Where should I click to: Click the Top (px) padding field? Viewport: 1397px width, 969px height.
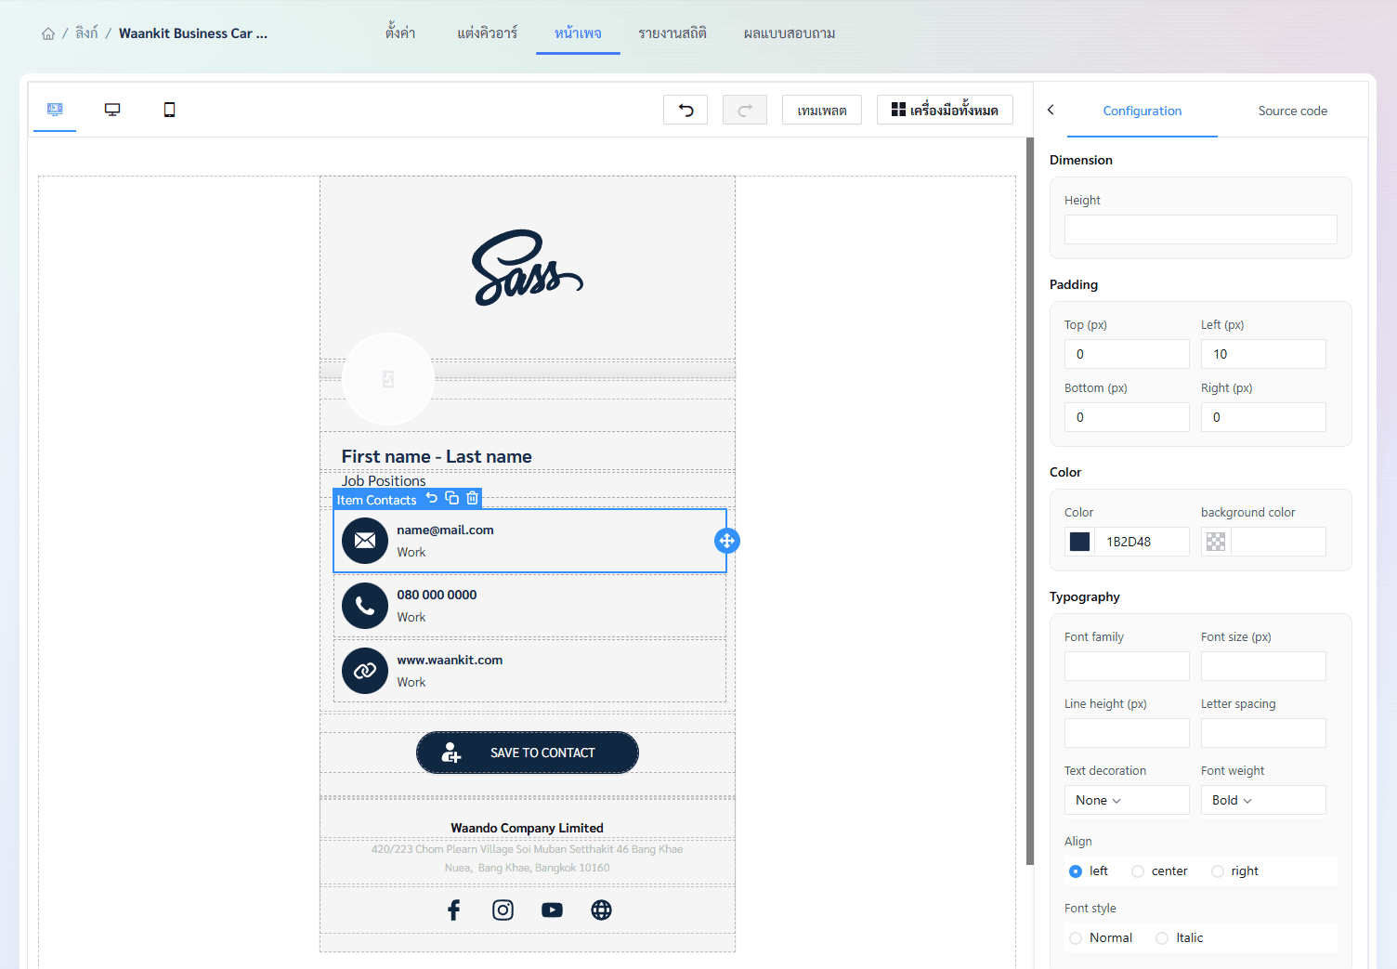pos(1127,354)
